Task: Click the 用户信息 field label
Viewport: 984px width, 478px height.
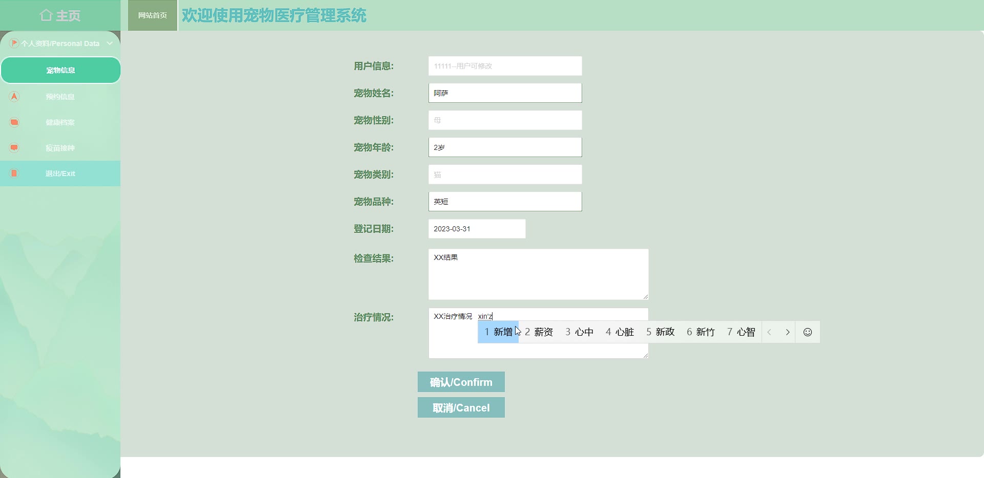Action: (374, 66)
